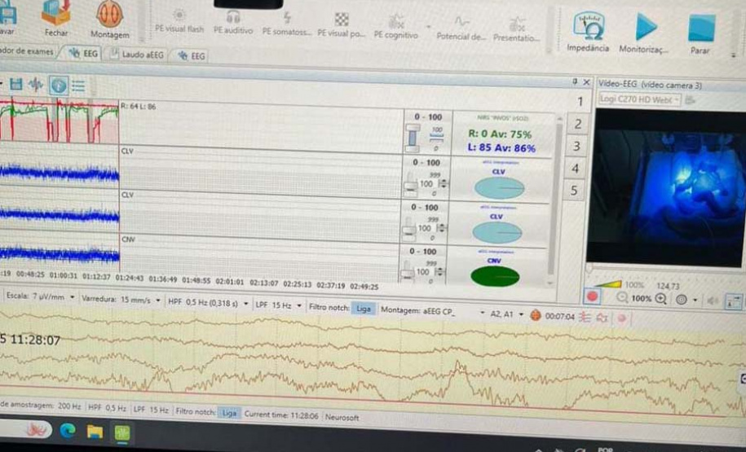Screen dimensions: 746x452
Task: Click the dark green CNV interpretation oval
Action: coord(495,276)
